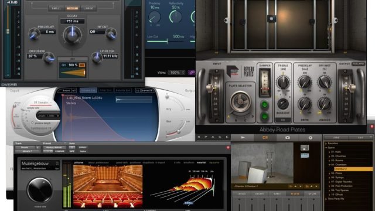
Task: Click the Abbey Road Plates selector knob
Action: point(240,101)
